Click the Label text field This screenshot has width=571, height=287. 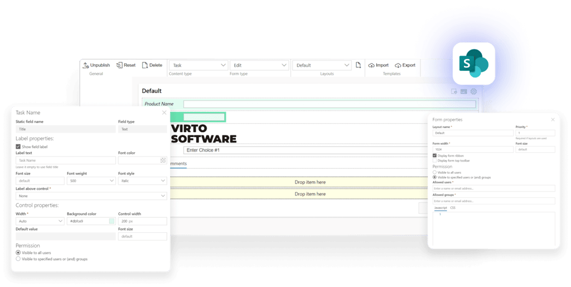tap(66, 160)
